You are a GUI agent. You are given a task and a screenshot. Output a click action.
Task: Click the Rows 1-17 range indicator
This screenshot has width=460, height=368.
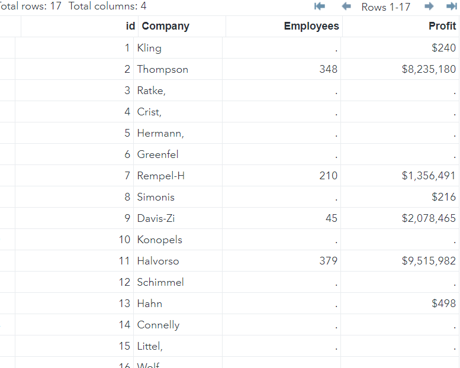coord(386,7)
